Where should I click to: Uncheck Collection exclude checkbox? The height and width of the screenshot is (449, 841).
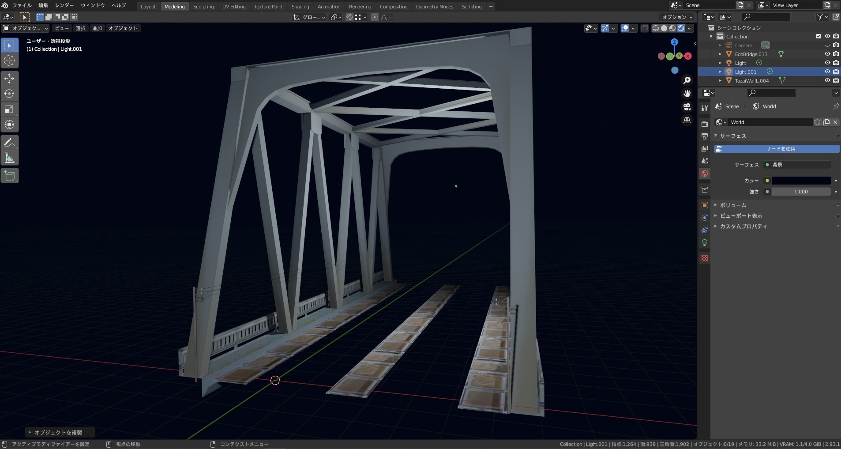point(818,36)
